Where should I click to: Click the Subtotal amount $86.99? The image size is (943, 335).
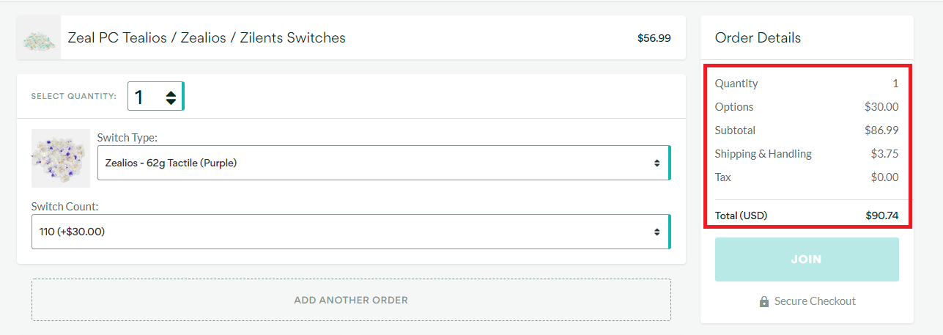(881, 130)
